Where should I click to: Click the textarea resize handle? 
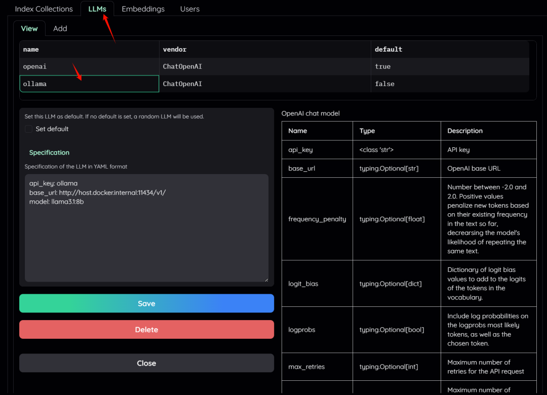coord(265,278)
